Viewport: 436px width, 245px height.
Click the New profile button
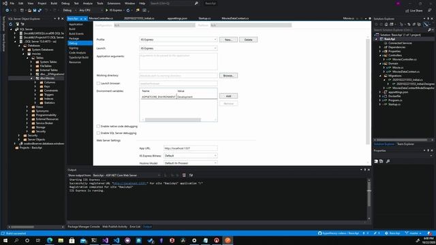(228, 39)
